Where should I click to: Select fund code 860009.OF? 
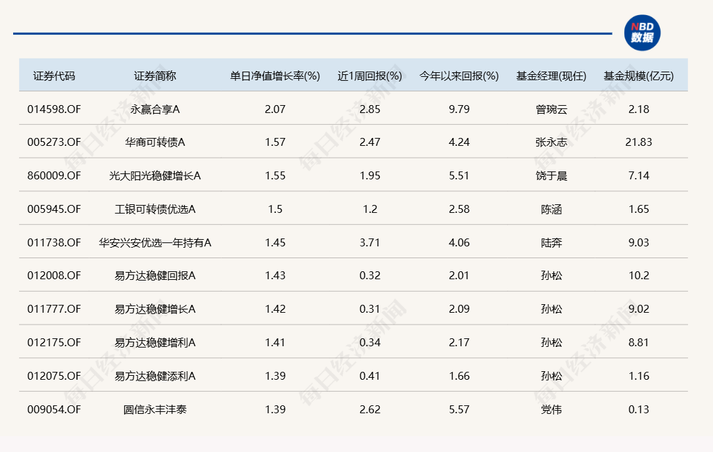(x=54, y=175)
